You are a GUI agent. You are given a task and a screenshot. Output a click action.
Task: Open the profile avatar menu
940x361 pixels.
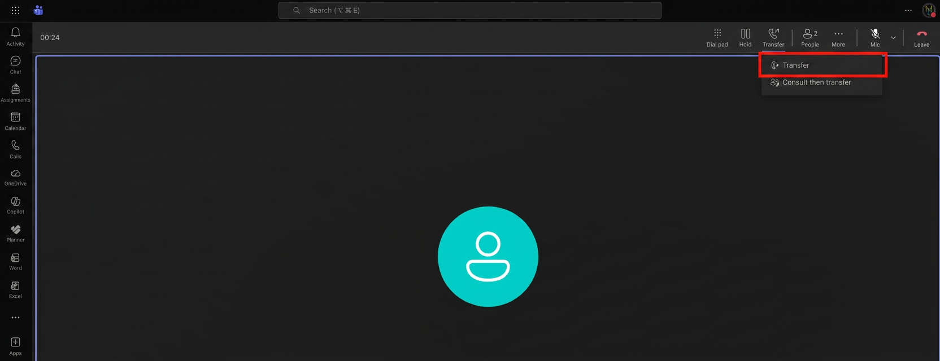point(929,10)
